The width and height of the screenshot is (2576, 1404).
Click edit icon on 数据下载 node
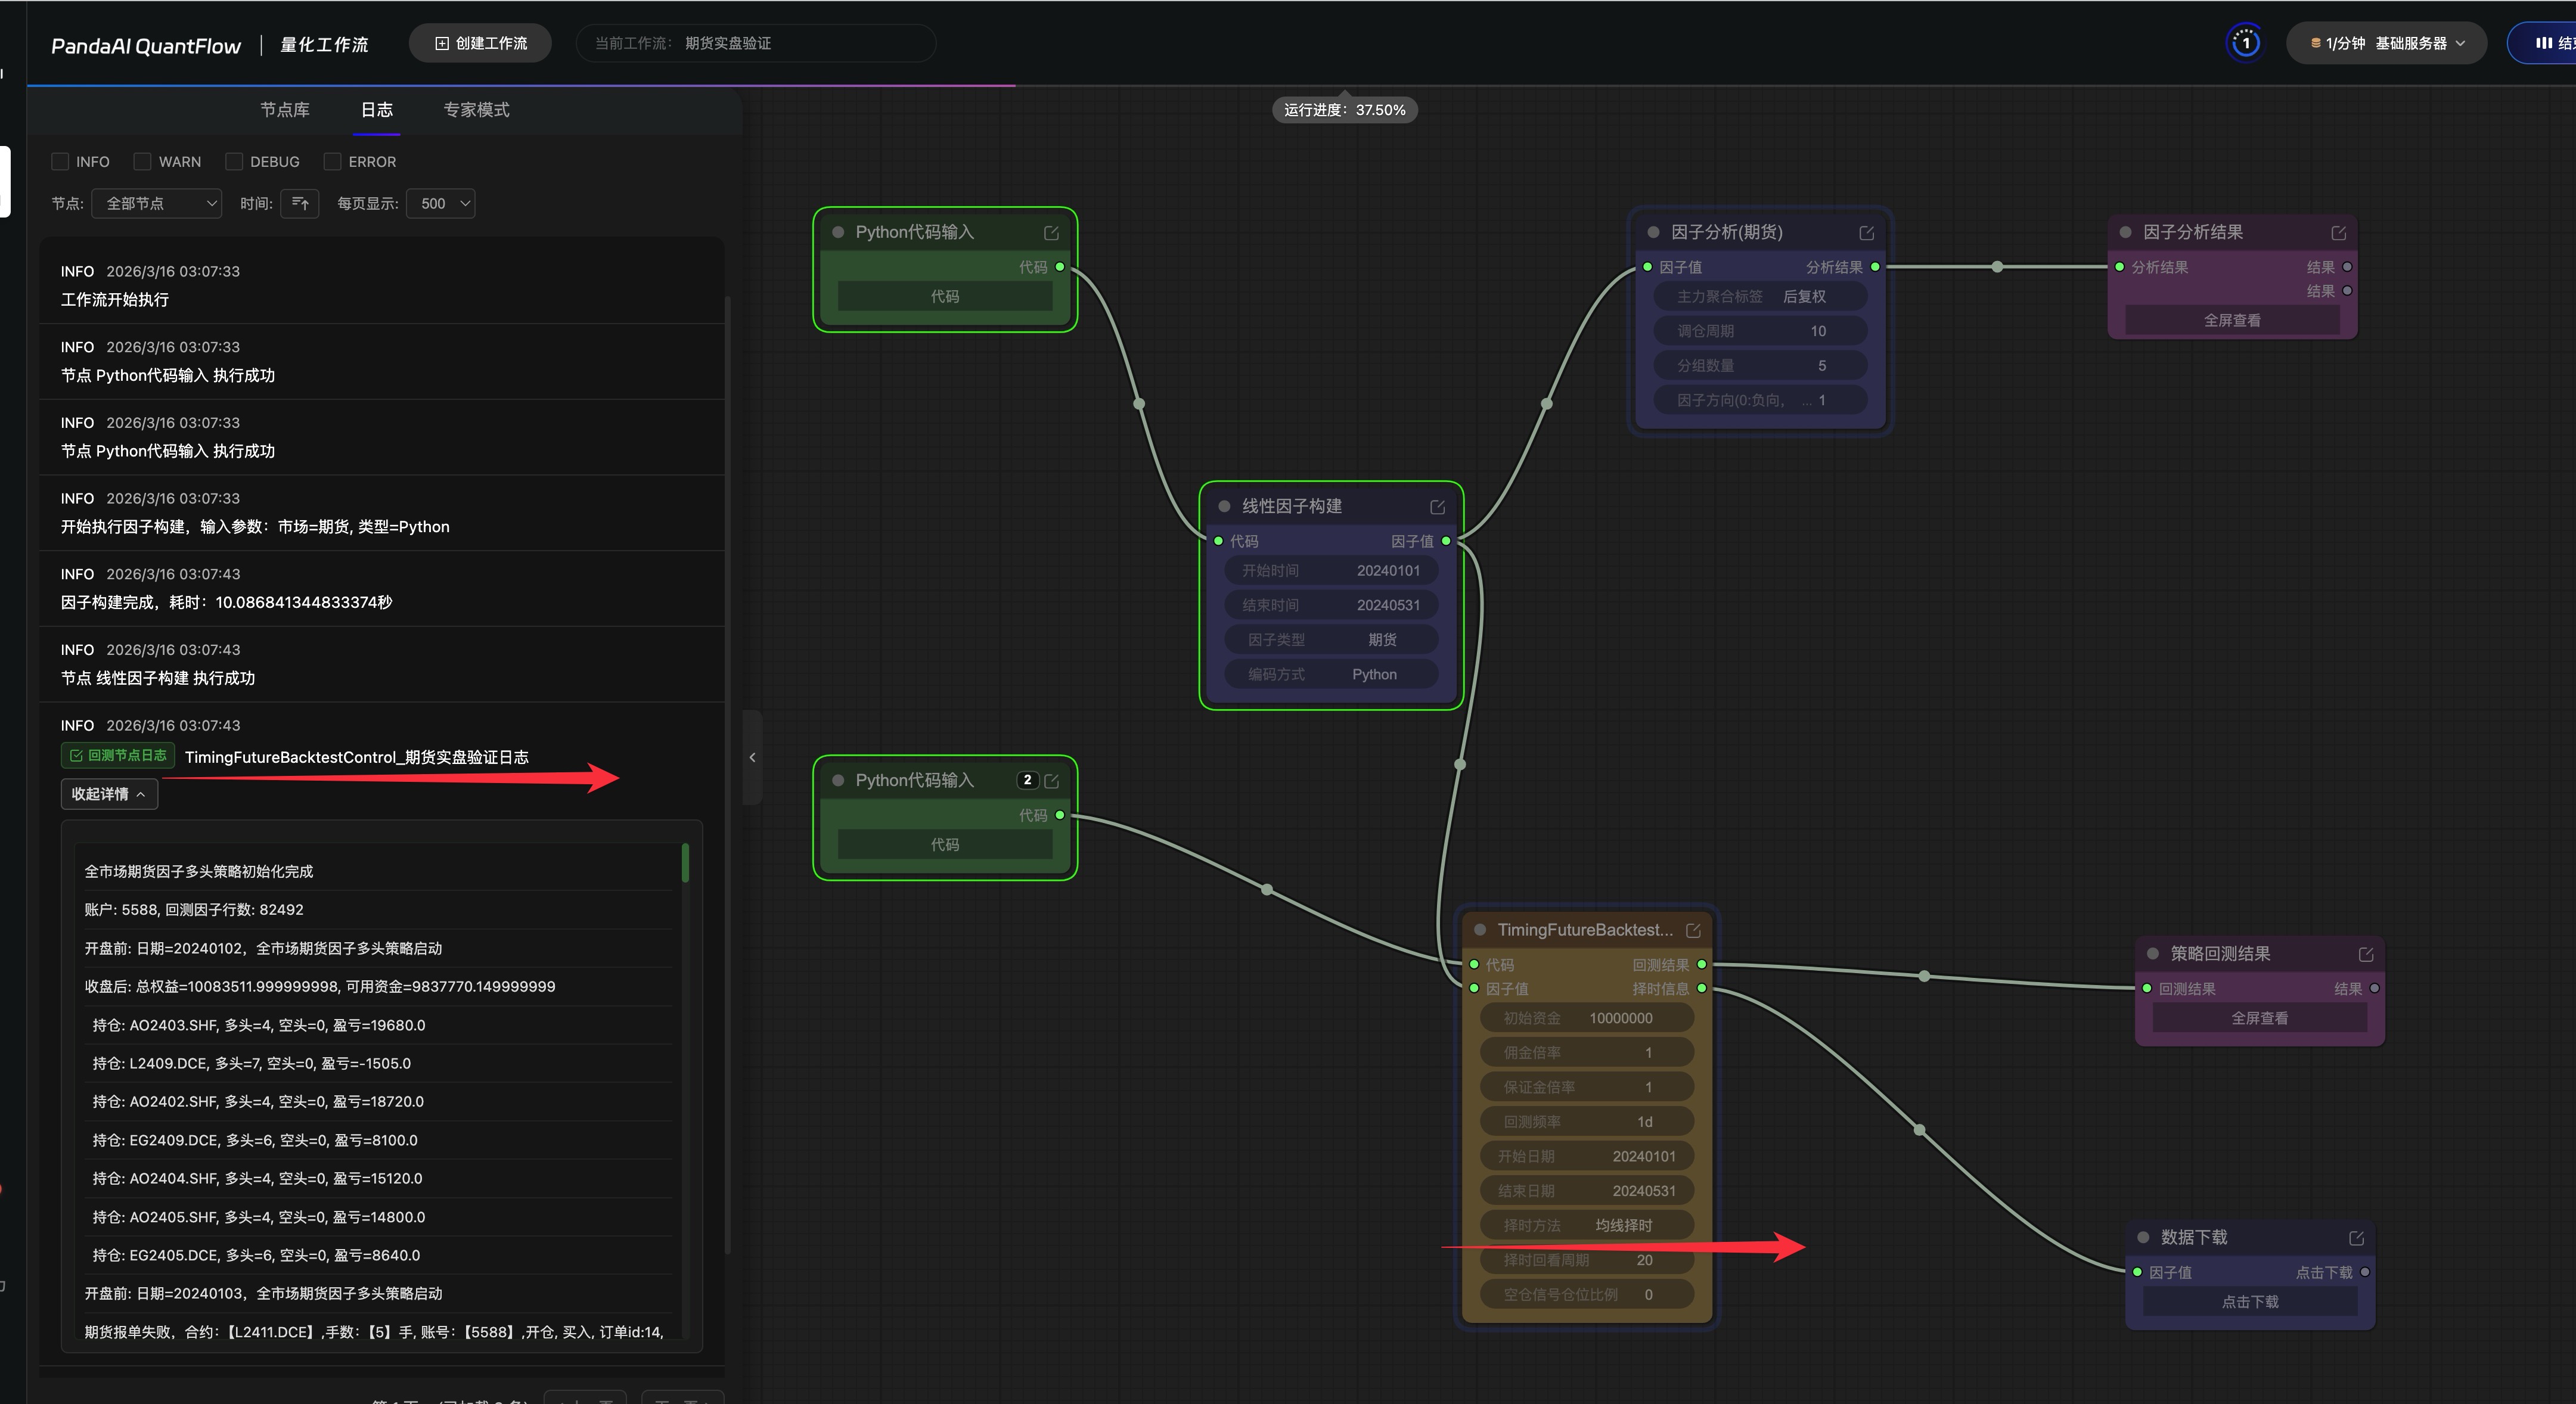coord(2356,1238)
